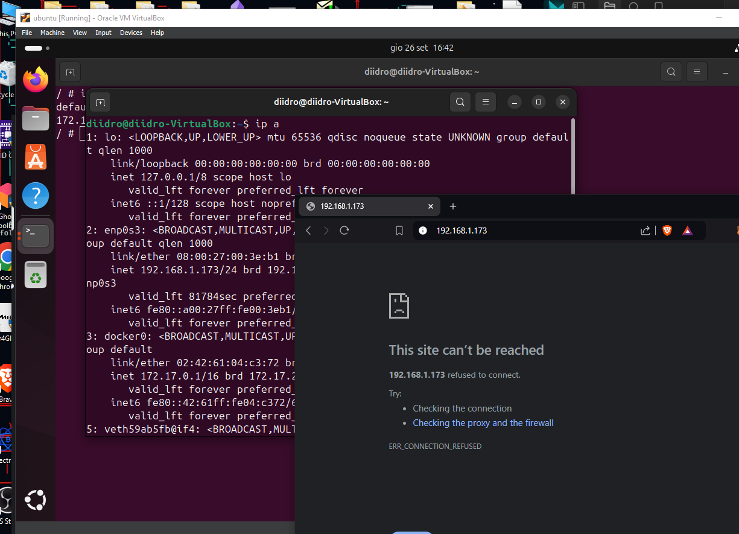Click the bookmark icon in Brave's toolbar
739x534 pixels.
399,230
